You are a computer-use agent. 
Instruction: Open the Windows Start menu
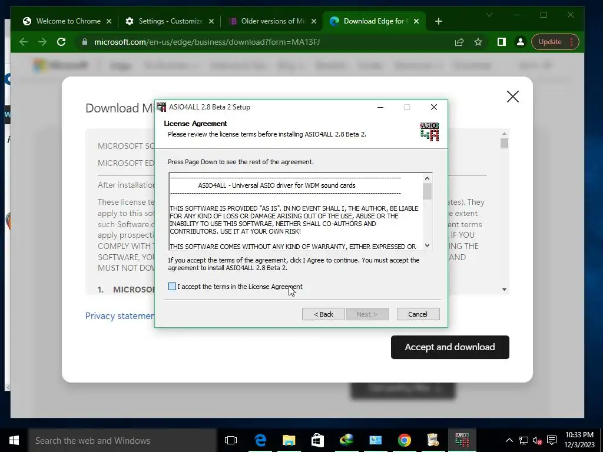coord(14,440)
